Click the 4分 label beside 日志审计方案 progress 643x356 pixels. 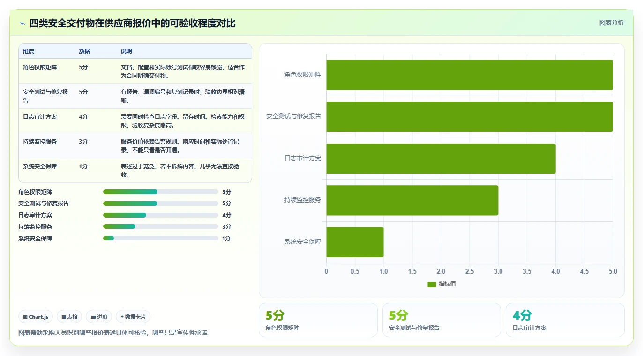(x=226, y=215)
